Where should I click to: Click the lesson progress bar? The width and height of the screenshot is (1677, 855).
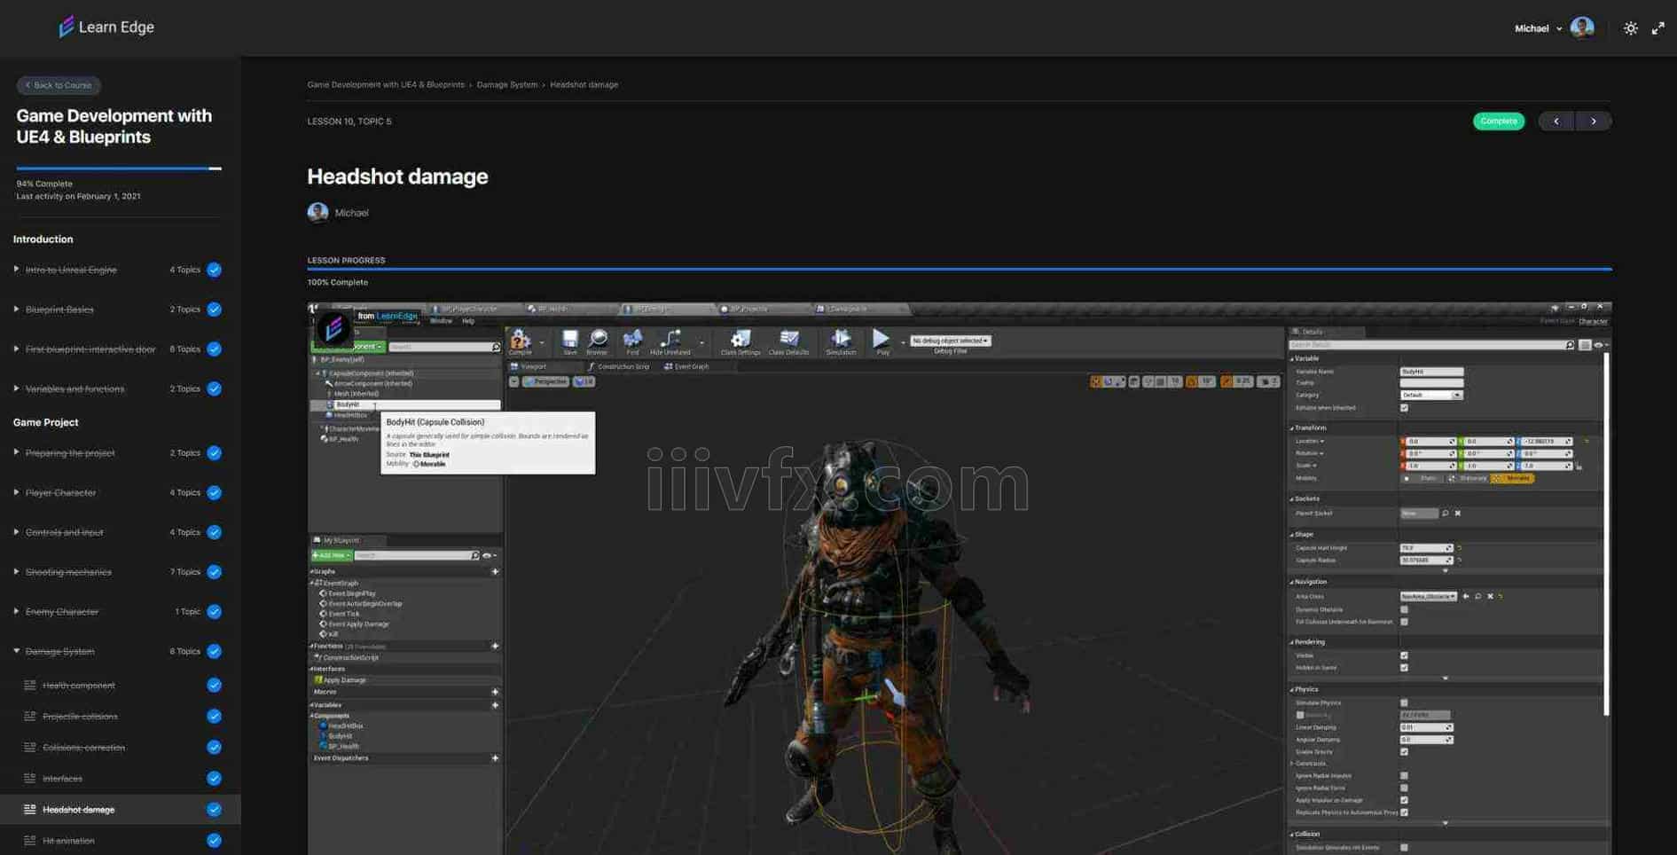click(960, 269)
